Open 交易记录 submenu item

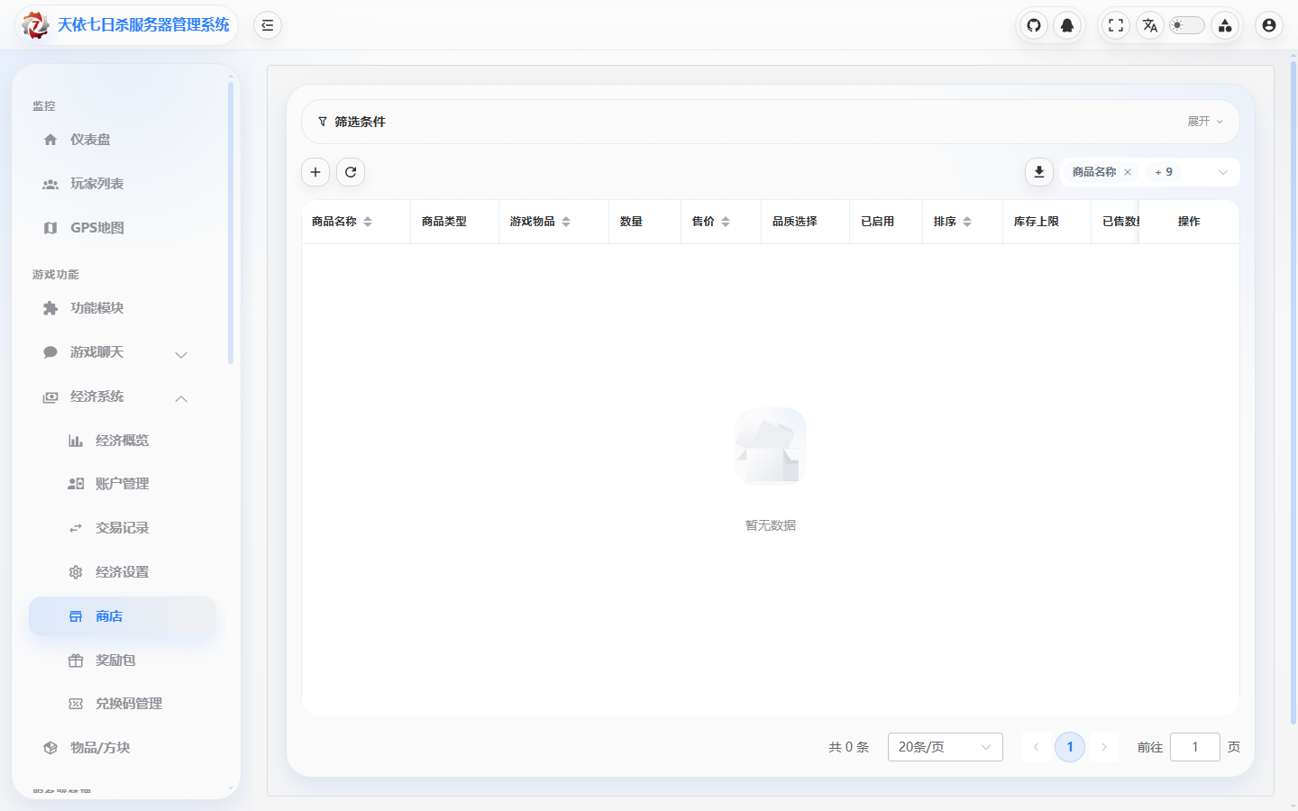(x=123, y=528)
